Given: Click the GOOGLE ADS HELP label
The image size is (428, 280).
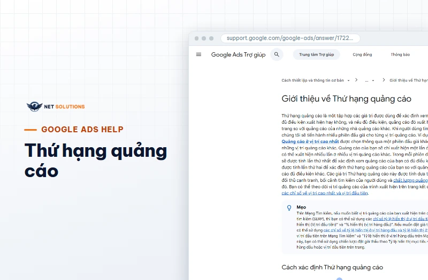Looking at the screenshot, I should (x=82, y=130).
